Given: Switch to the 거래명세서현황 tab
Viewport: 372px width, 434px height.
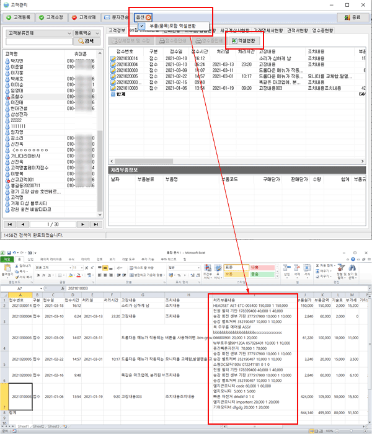Looking at the screenshot, I should pyautogui.click(x=268, y=30).
